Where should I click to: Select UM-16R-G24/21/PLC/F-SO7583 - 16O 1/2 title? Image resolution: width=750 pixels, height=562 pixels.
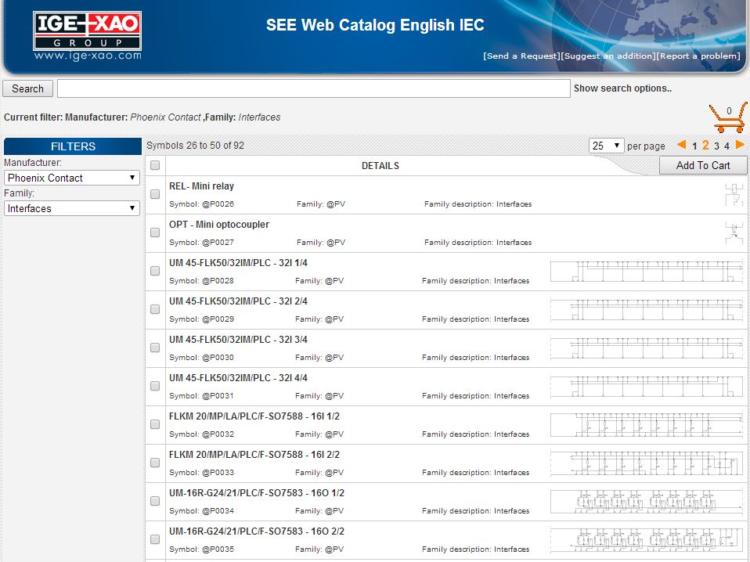pos(257,492)
